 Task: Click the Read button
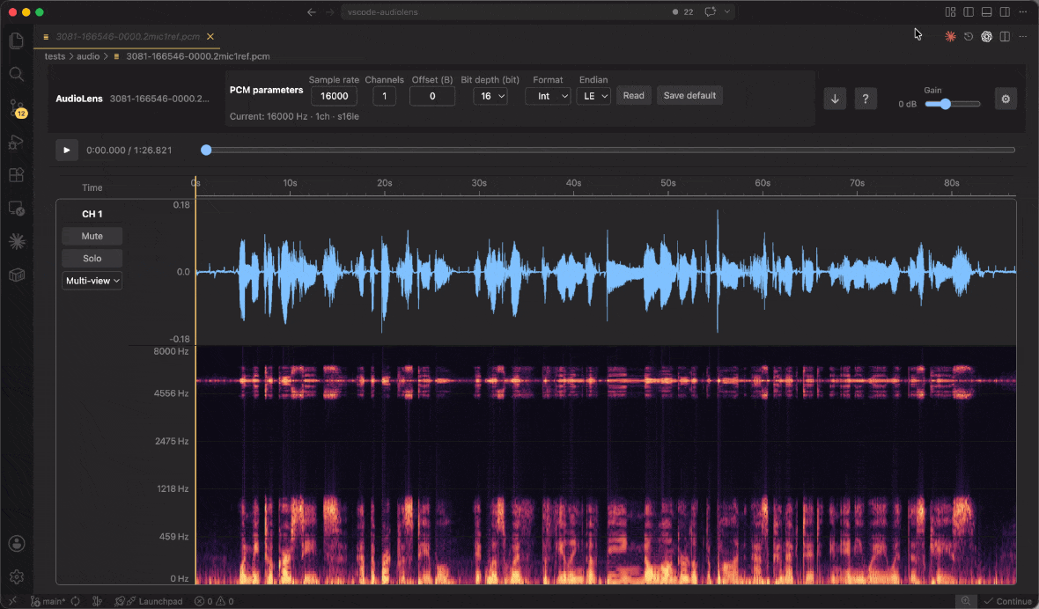pyautogui.click(x=633, y=95)
